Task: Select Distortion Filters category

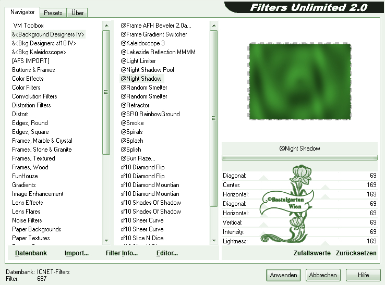Action: click(31, 105)
